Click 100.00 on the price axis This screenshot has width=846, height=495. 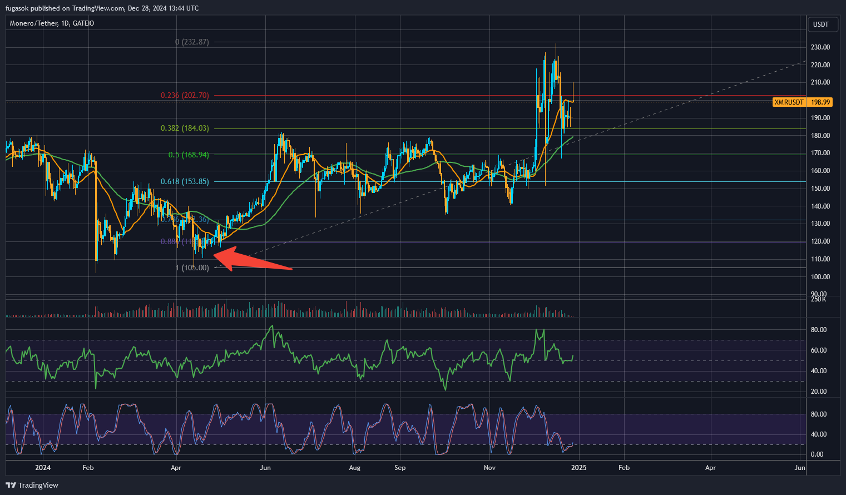pos(820,277)
